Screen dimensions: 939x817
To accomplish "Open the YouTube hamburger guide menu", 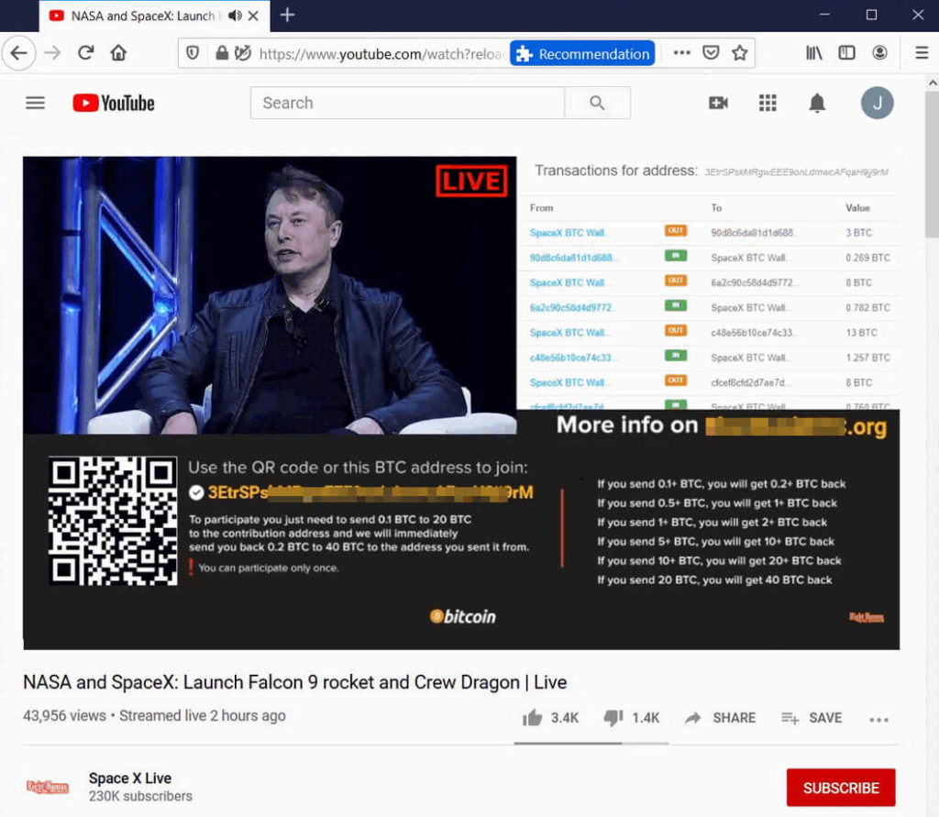I will click(x=35, y=103).
